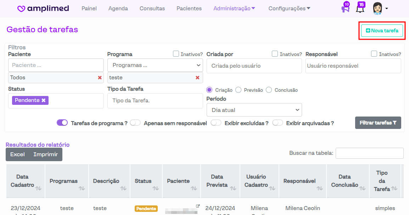The height and width of the screenshot is (215, 409).
Task: Remove the Pendente status chip
Action: pos(43,100)
